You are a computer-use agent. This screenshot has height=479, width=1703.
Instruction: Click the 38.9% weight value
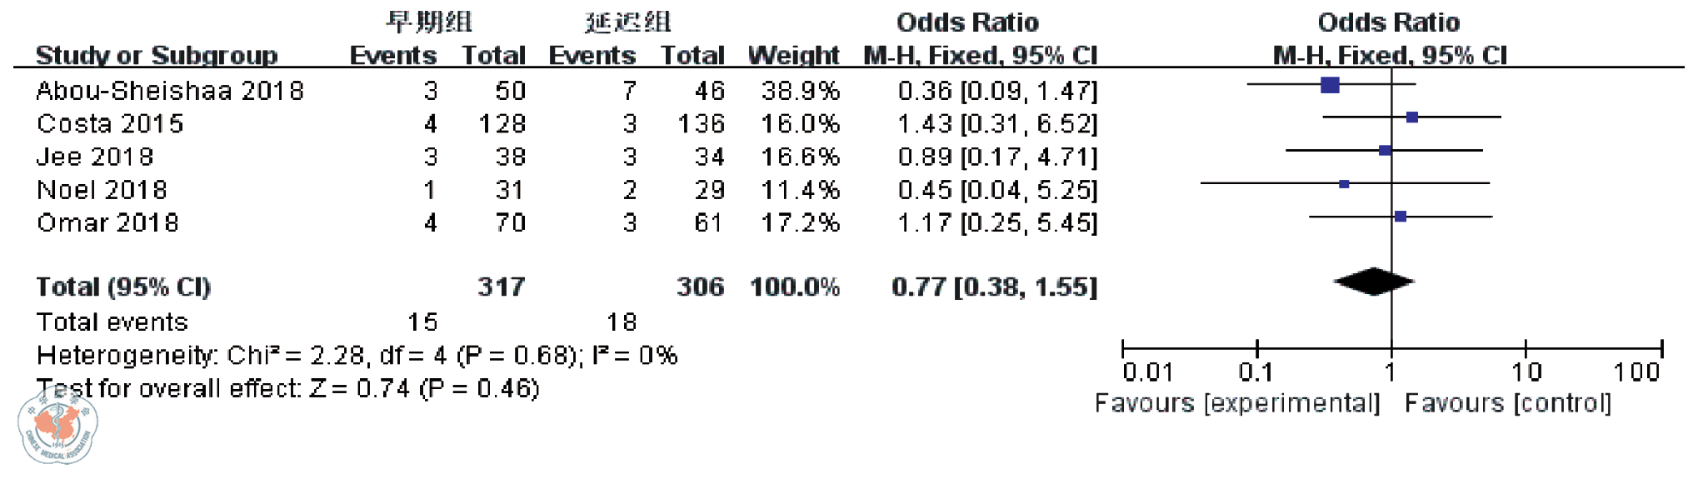pyautogui.click(x=800, y=90)
